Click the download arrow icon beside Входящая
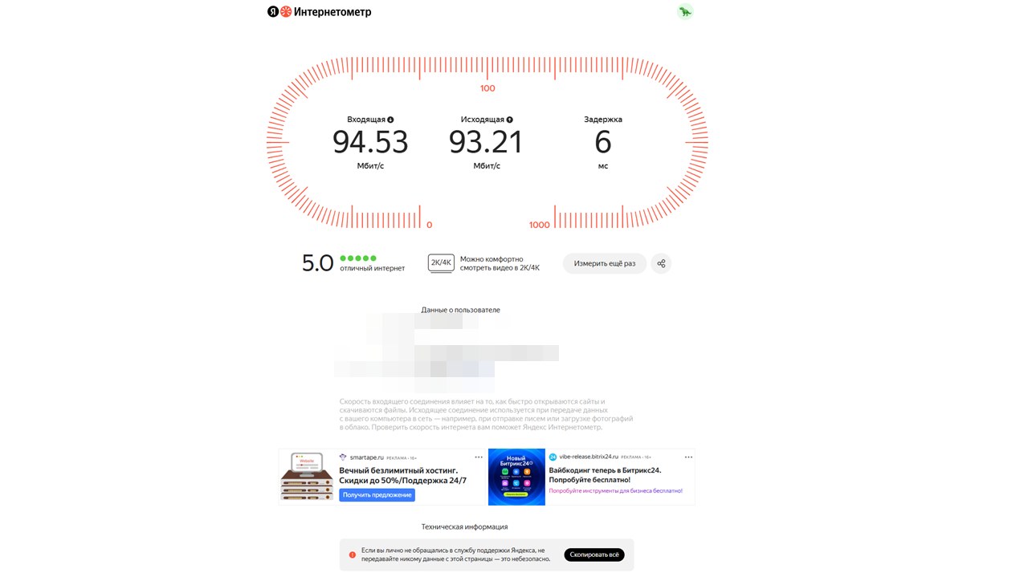The image size is (1028, 577). tap(391, 120)
